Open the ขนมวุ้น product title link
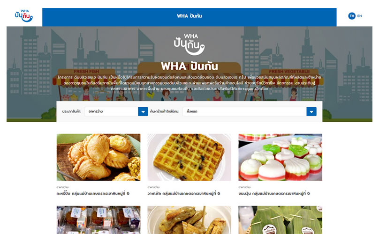This screenshot has width=379, height=234. tap(274, 193)
